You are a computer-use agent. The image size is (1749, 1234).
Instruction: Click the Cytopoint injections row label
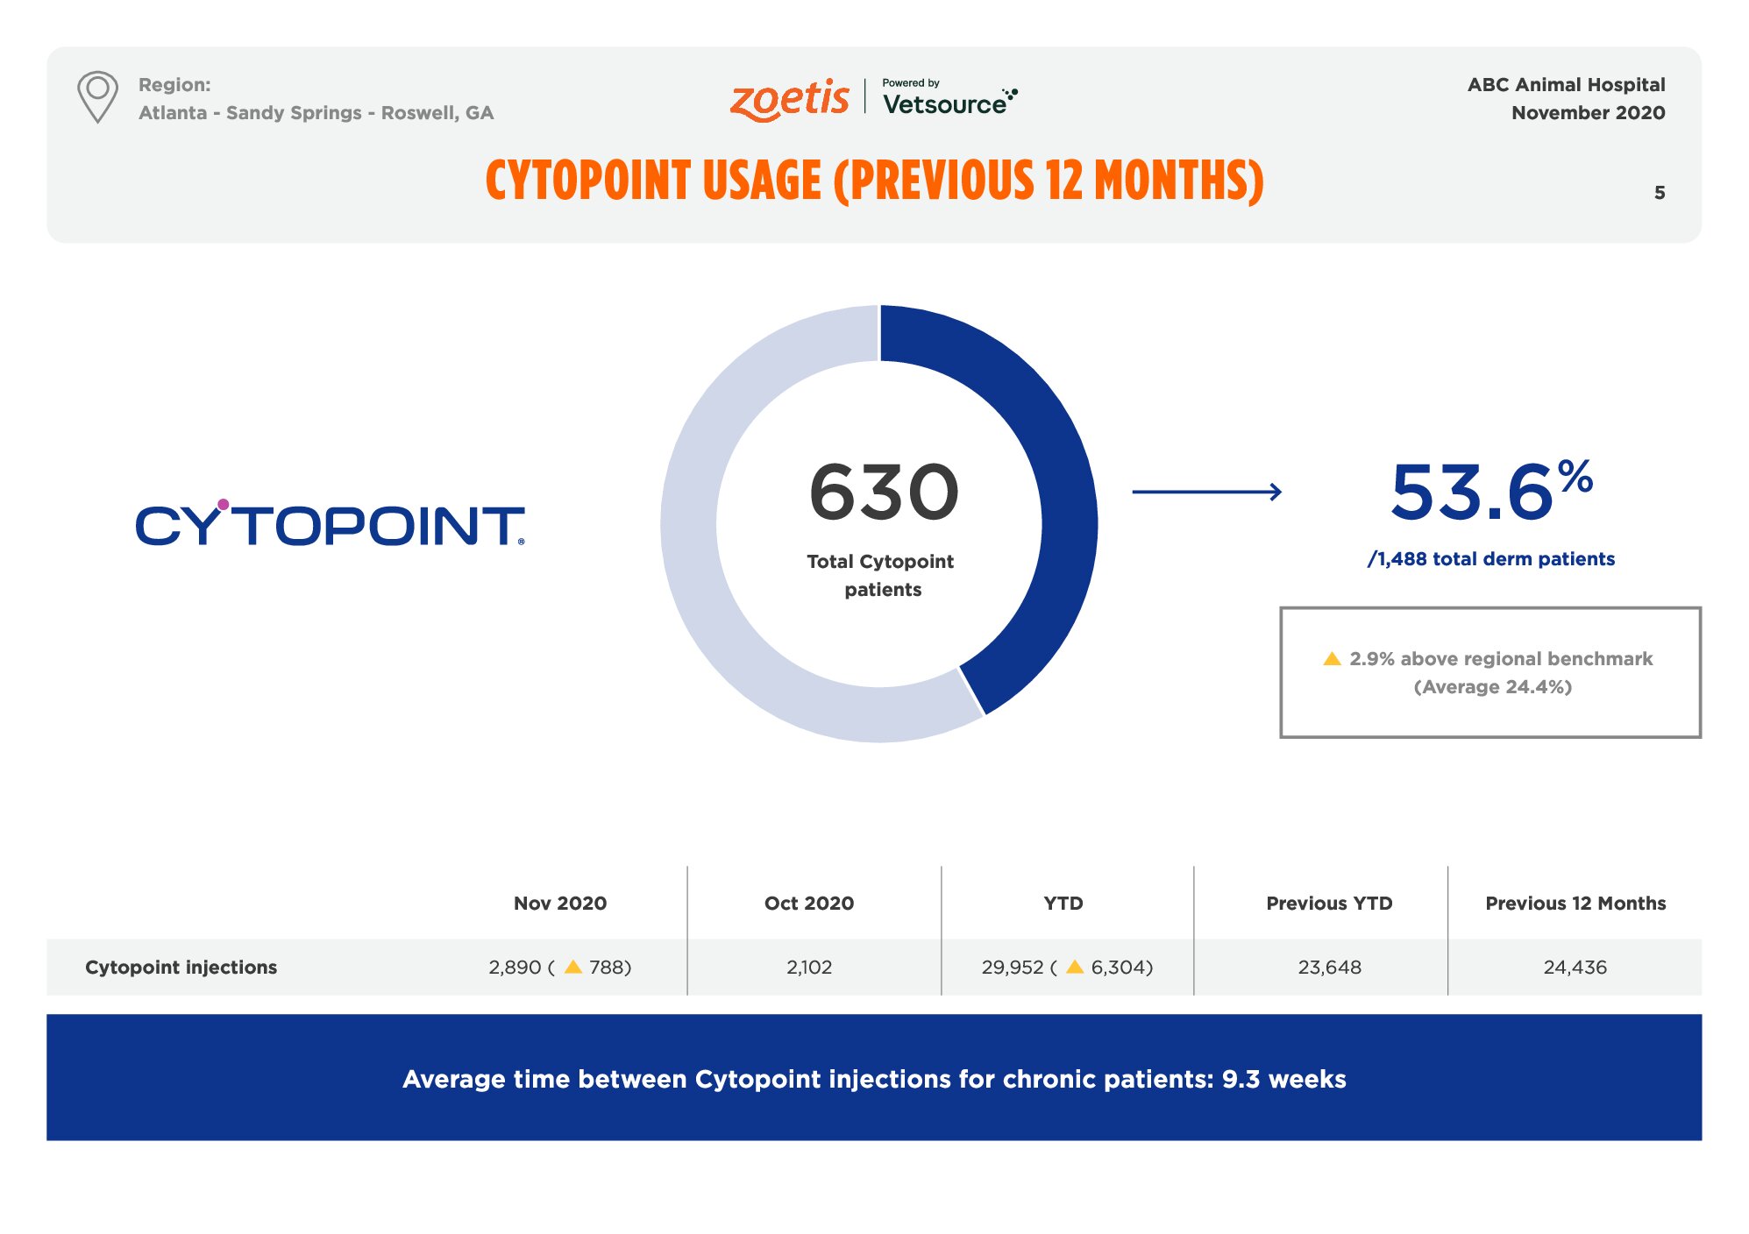(181, 968)
